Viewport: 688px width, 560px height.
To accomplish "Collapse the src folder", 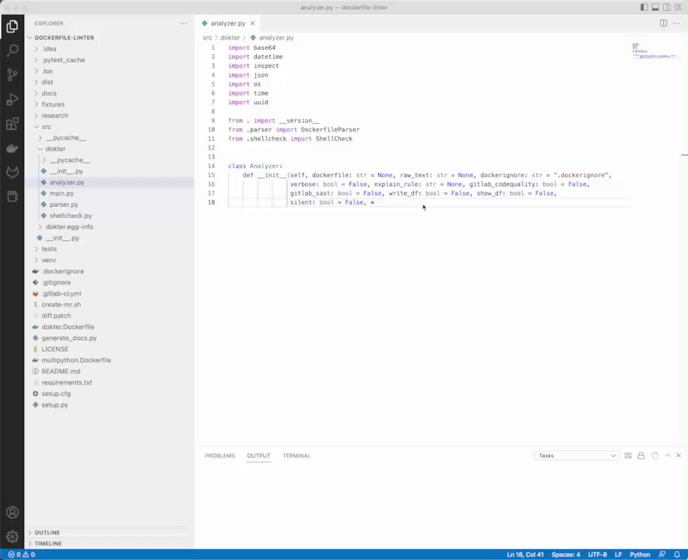I will tap(47, 127).
